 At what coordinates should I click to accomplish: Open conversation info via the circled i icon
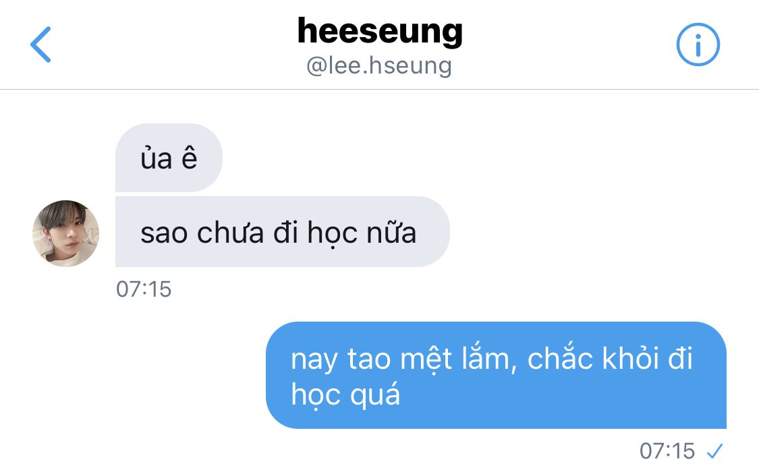click(x=698, y=45)
